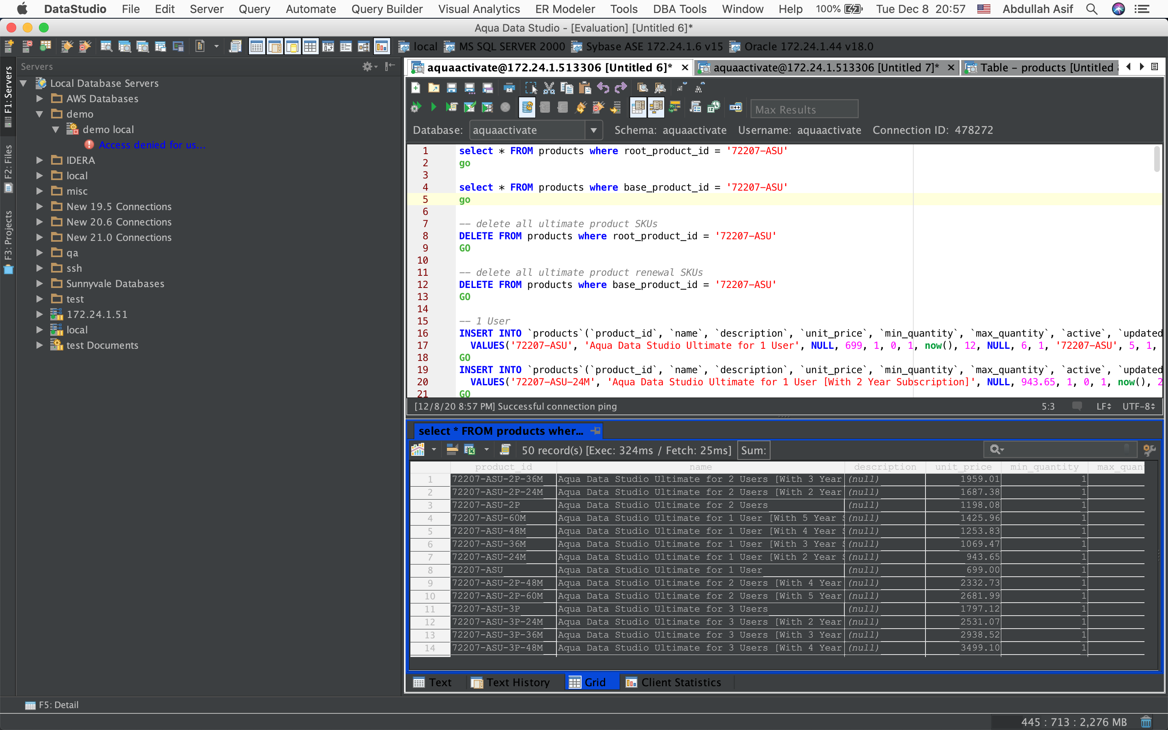The image size is (1168, 730).
Task: Click the Cut scissors icon in editor toolbar
Action: [x=549, y=88]
